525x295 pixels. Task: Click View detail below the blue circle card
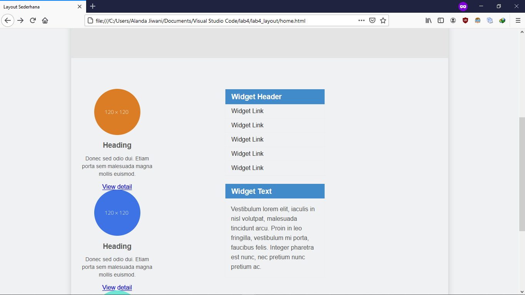coord(117,287)
